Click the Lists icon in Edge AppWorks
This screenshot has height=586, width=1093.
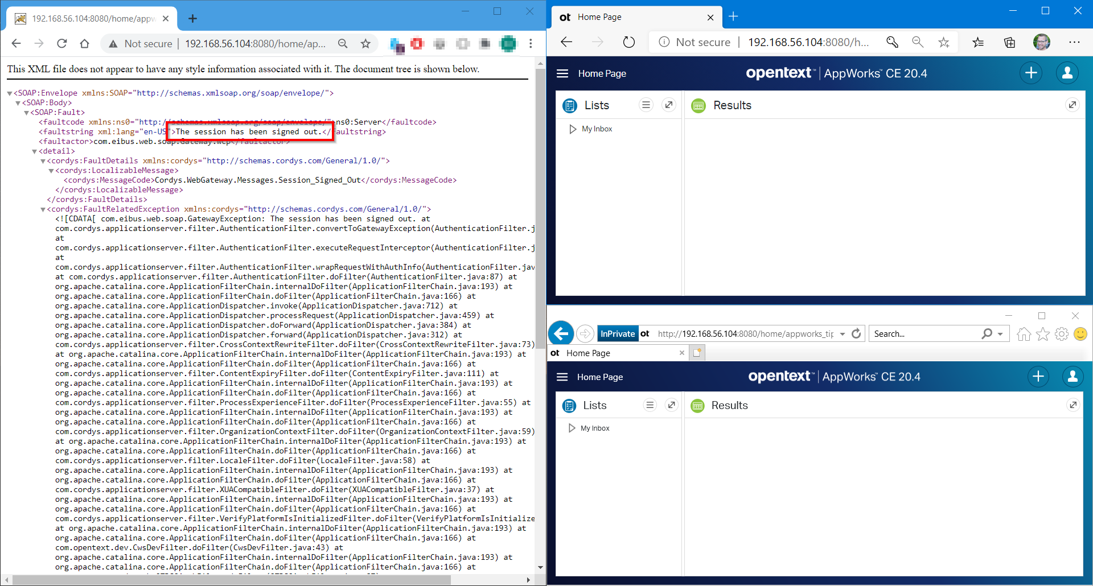570,105
